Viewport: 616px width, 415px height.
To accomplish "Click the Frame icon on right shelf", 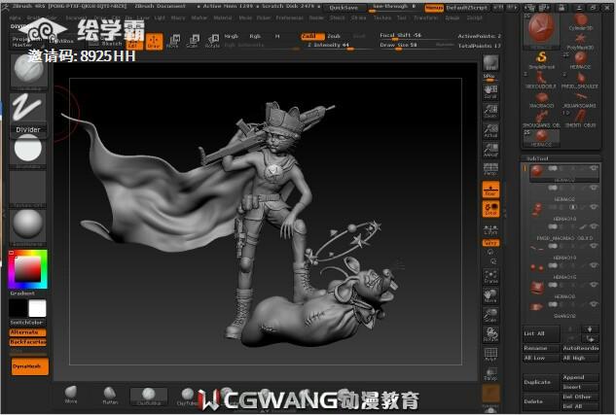I will (490, 276).
